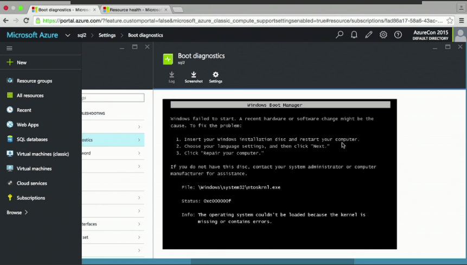
Task: Open a new browser tab
Action: click(178, 10)
